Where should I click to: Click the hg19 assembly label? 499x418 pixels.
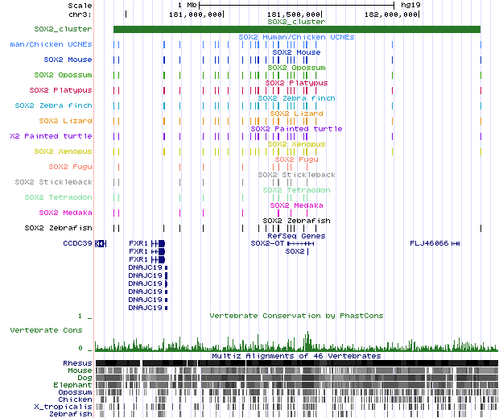click(x=411, y=5)
